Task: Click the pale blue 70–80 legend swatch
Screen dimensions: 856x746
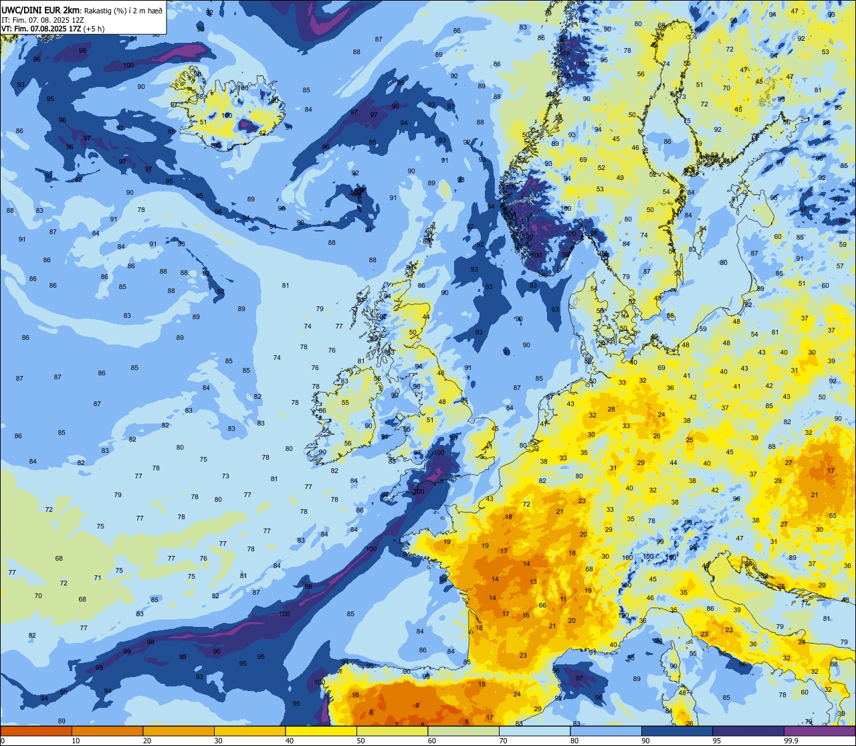Action: click(534, 731)
